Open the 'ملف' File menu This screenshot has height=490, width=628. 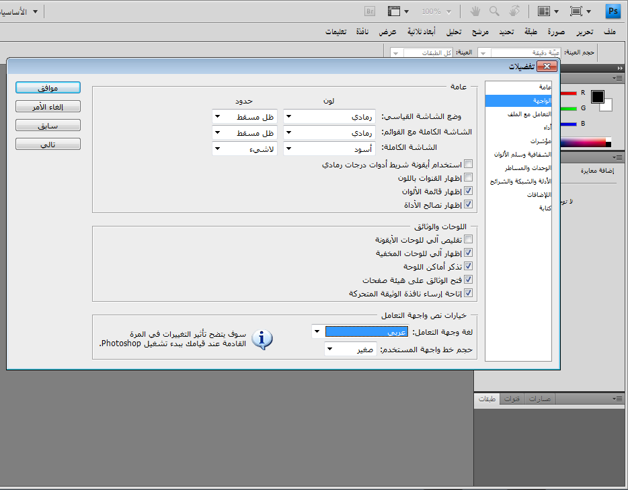click(x=610, y=32)
